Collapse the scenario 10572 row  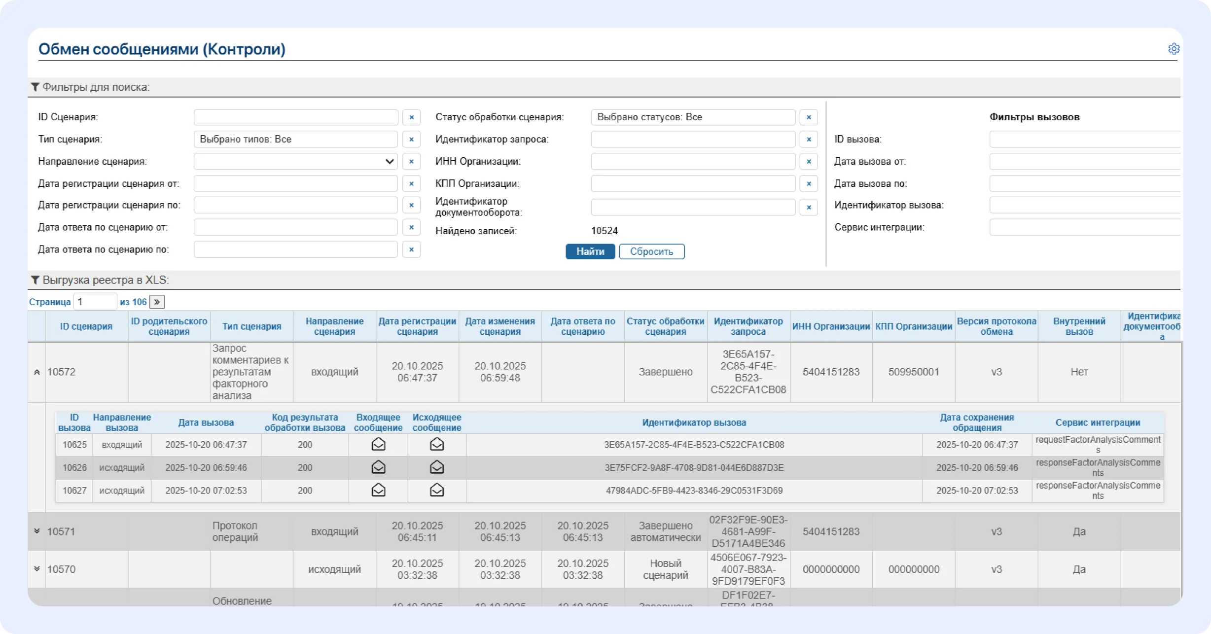coord(37,372)
